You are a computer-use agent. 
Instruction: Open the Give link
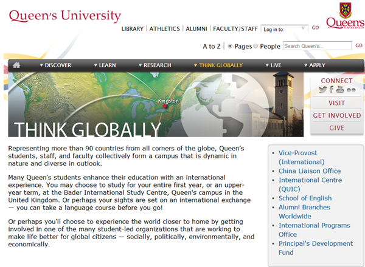[336, 128]
